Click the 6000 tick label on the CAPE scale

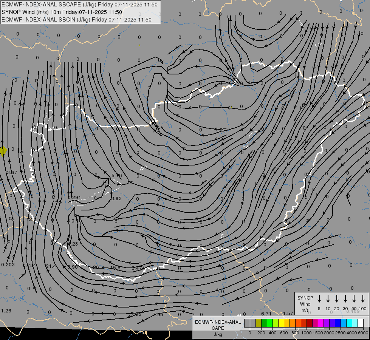click(x=363, y=333)
